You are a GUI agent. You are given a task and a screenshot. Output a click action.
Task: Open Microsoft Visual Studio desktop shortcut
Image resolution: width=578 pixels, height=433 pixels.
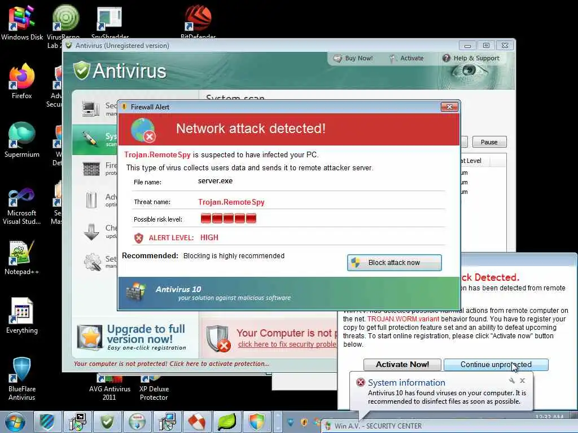pyautogui.click(x=22, y=206)
